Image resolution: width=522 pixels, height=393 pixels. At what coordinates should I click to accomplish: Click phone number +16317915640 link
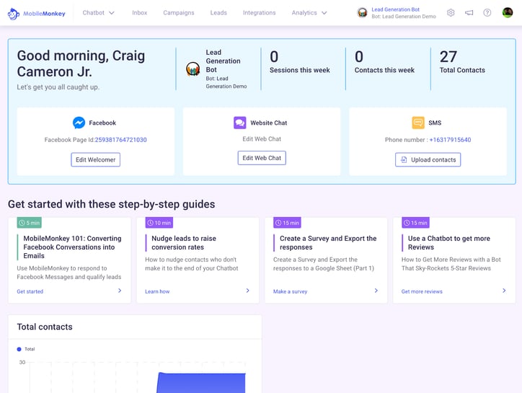pyautogui.click(x=450, y=140)
